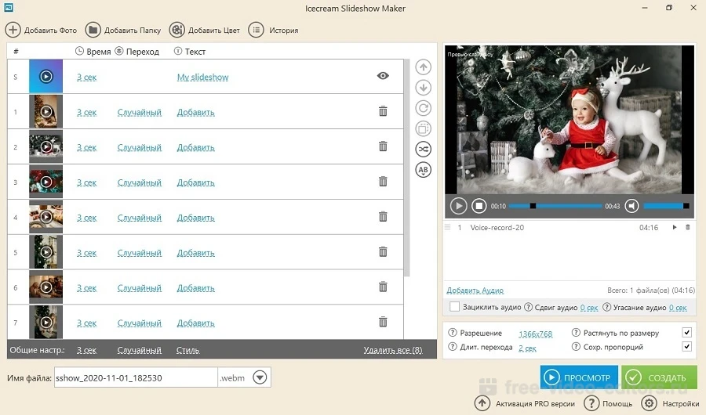Toggle the eye icon on My slideshow row
Image resolution: width=706 pixels, height=415 pixels.
click(x=383, y=76)
